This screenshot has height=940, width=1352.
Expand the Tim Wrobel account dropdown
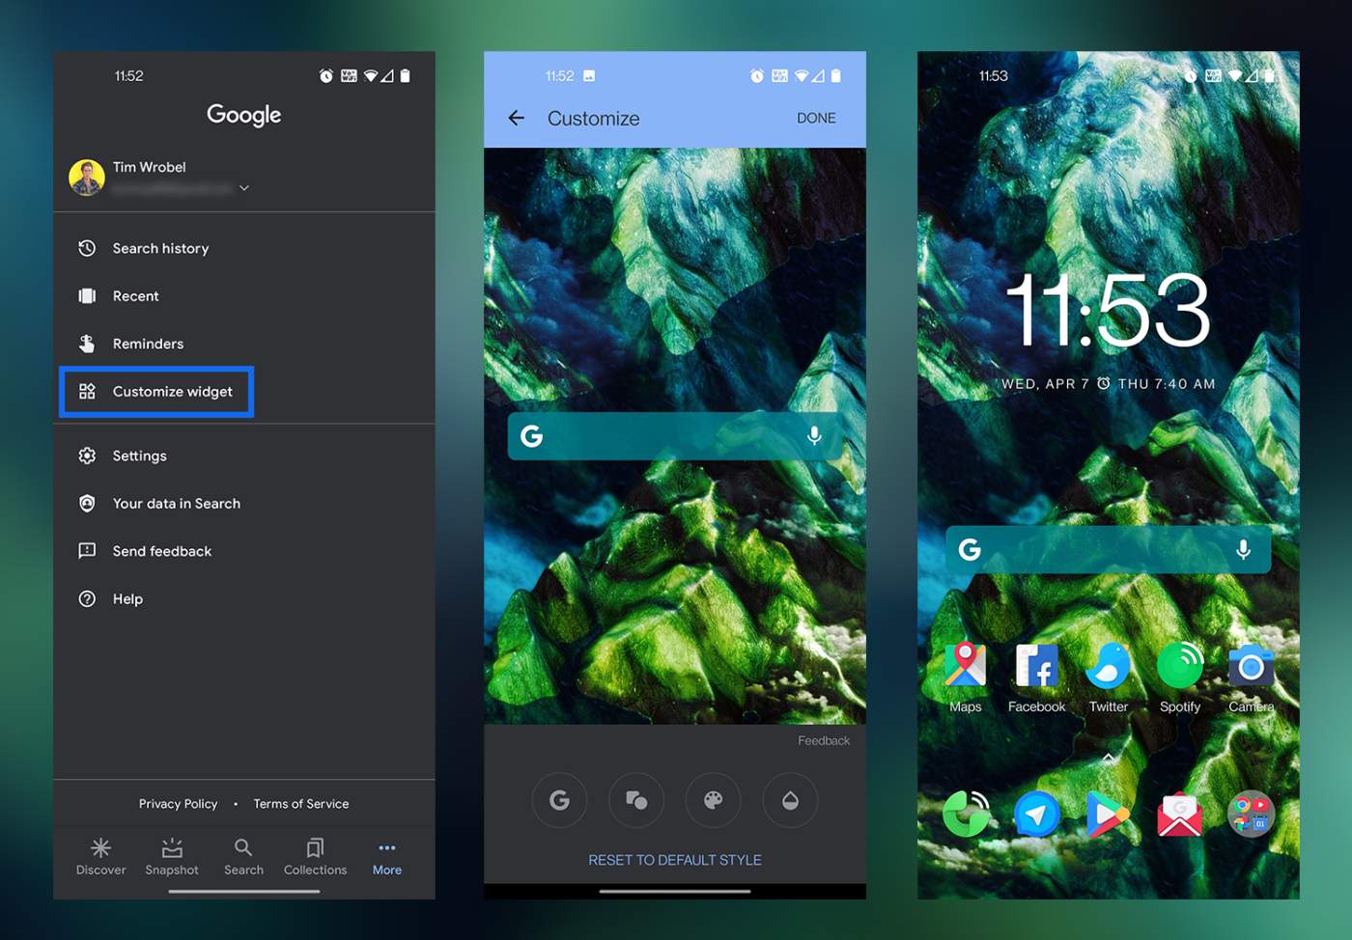[x=244, y=188]
